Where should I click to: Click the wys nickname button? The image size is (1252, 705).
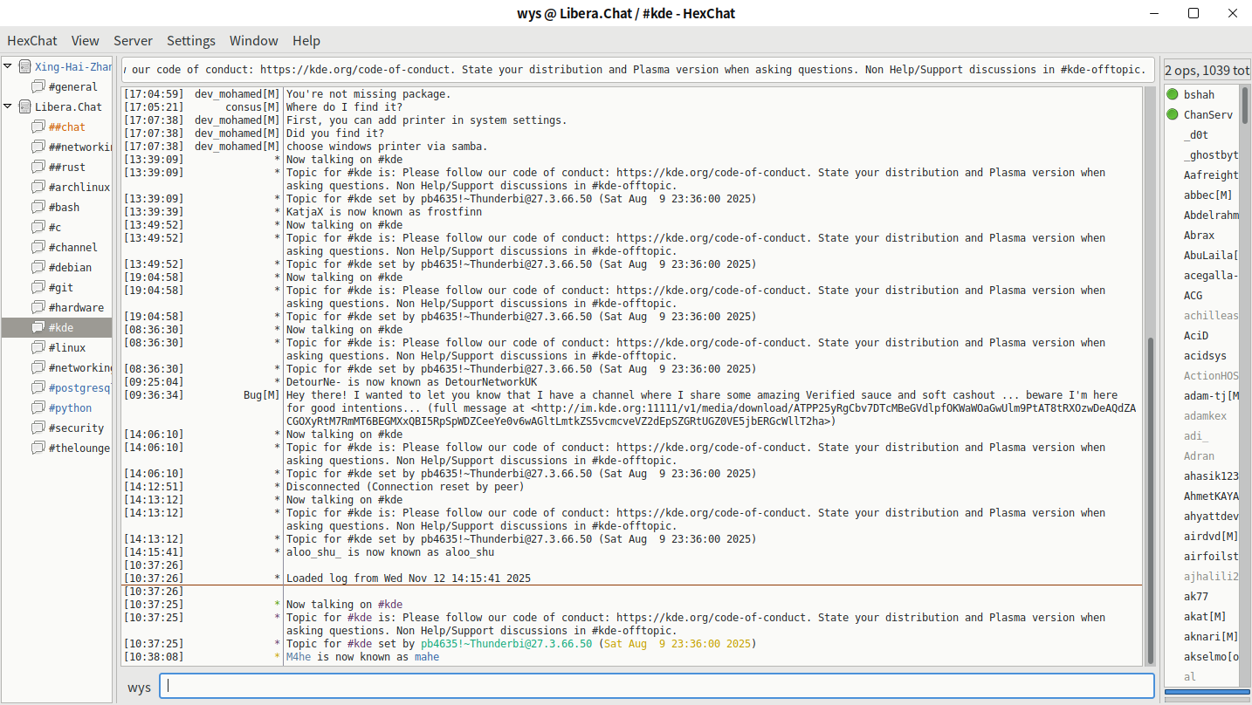[x=139, y=688]
